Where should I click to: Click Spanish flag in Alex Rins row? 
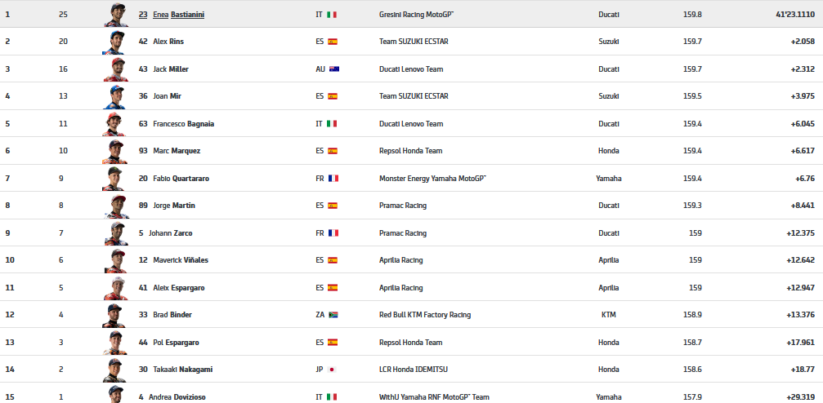(333, 42)
